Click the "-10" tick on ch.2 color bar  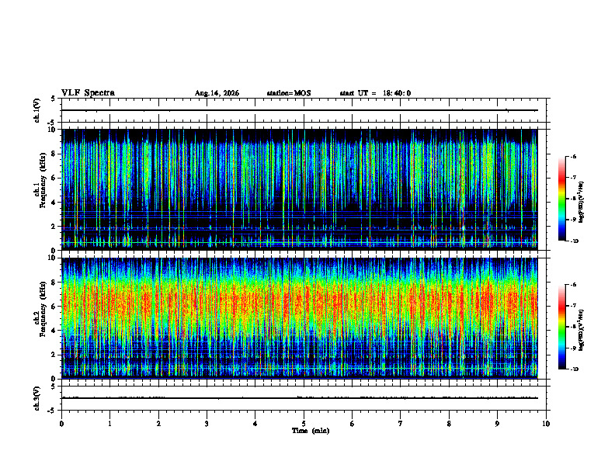click(x=575, y=369)
